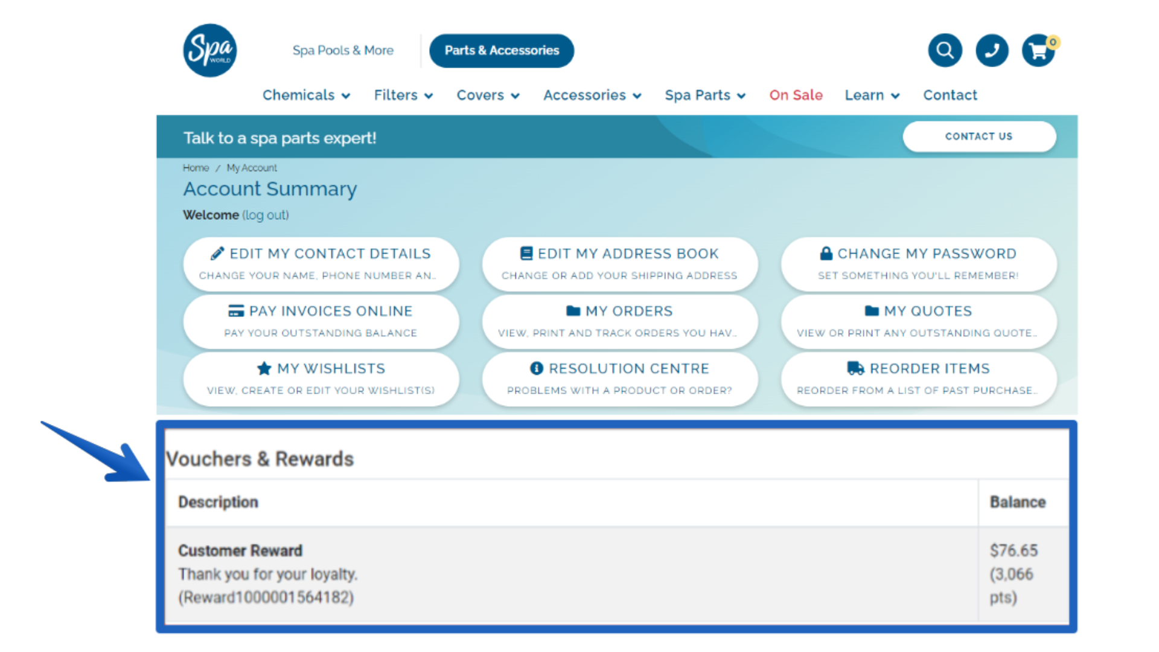Click the credit card icon for invoices
1159x652 pixels.
pos(236,311)
